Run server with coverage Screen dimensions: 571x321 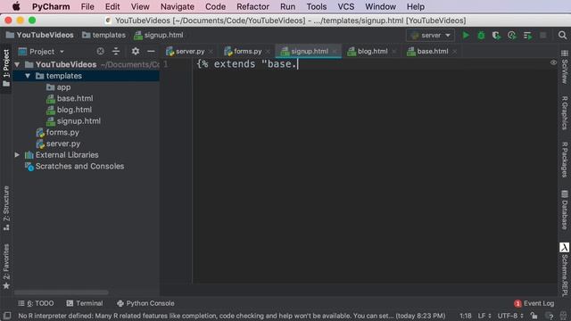(496, 36)
